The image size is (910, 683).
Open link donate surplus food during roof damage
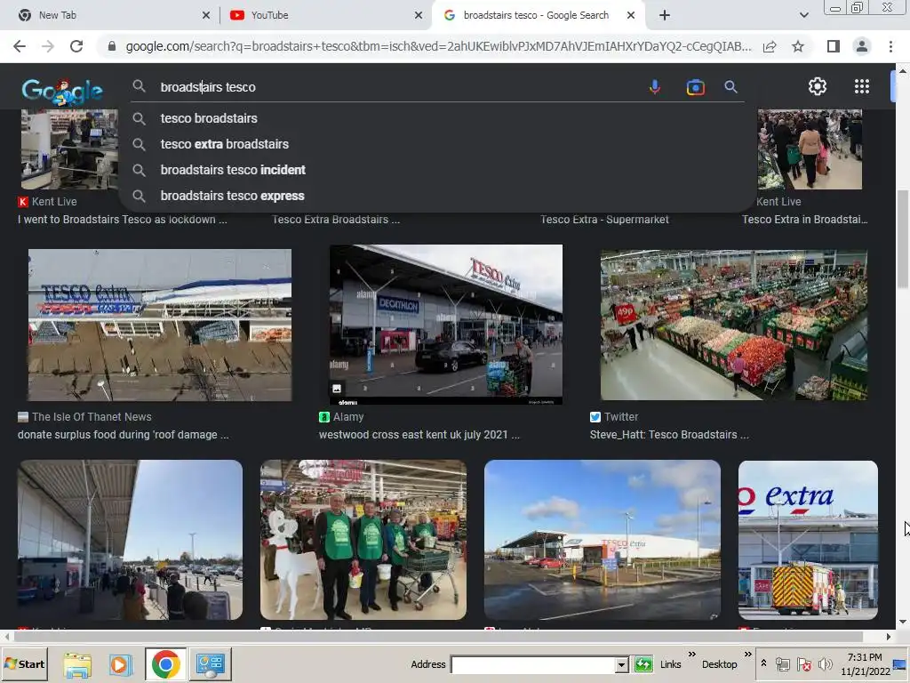[x=123, y=434]
